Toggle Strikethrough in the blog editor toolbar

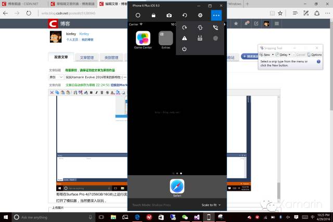click(107, 93)
